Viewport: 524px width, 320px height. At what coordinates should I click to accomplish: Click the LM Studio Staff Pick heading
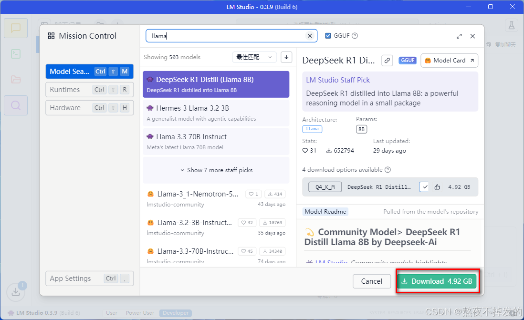pos(338,80)
